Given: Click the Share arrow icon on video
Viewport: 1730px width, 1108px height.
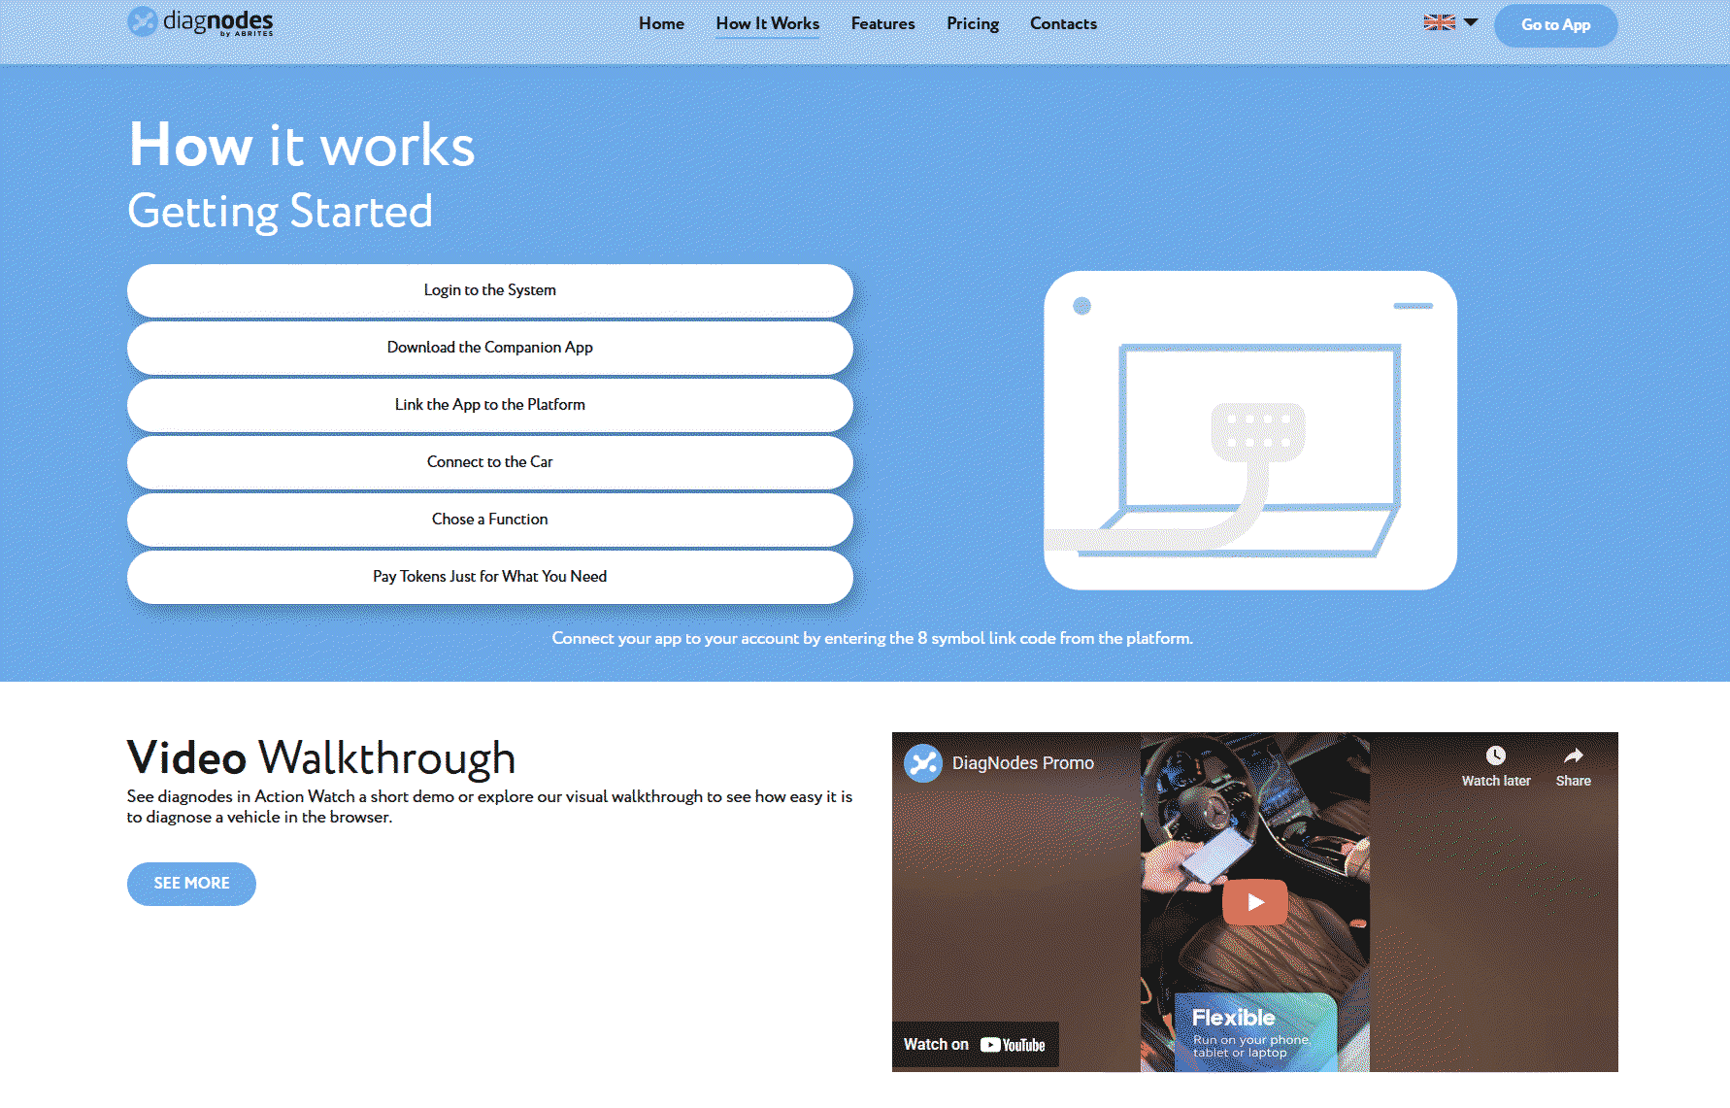Looking at the screenshot, I should (x=1573, y=756).
